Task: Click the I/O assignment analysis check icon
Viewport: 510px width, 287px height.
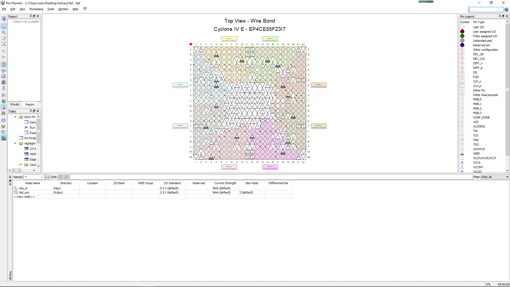Action: pyautogui.click(x=4, y=126)
